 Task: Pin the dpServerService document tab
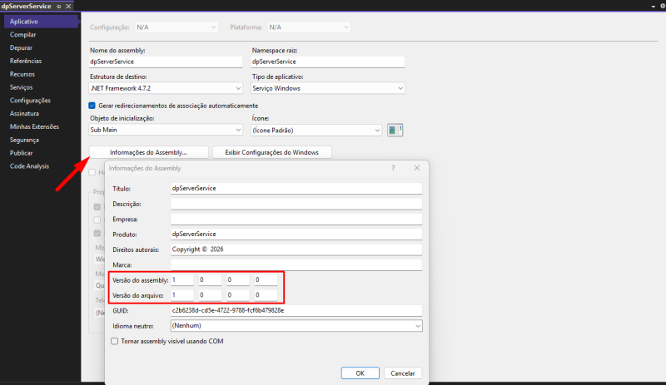click(58, 7)
